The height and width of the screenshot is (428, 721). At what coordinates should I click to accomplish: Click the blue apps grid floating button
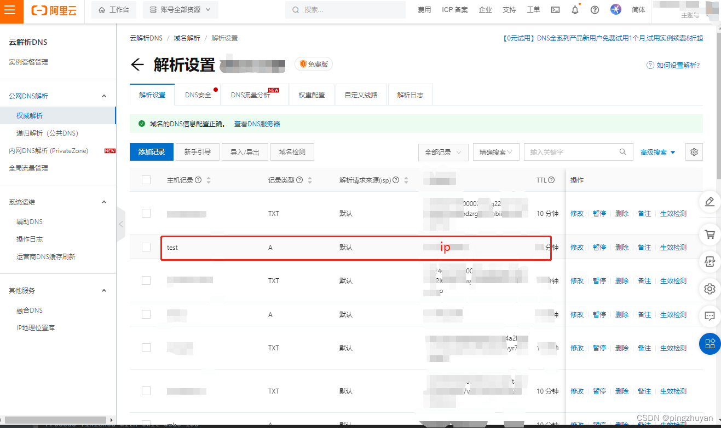pyautogui.click(x=710, y=343)
